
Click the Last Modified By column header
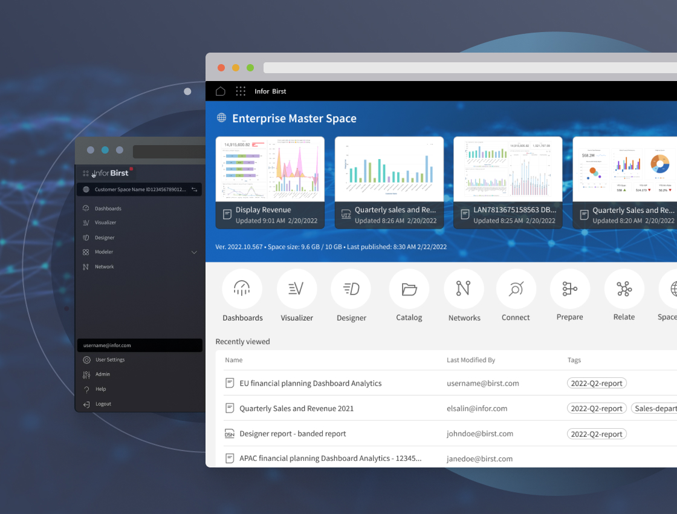pyautogui.click(x=471, y=360)
